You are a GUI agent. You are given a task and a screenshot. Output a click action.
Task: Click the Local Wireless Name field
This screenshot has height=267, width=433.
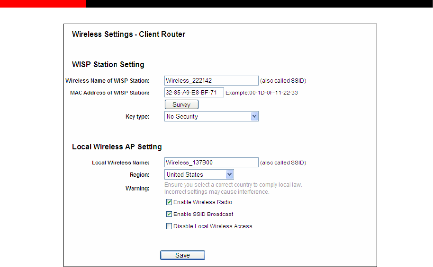pyautogui.click(x=211, y=162)
